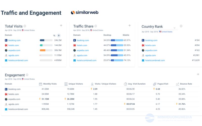Open hotels.com link in Total Visits
This screenshot has width=202, height=126.
coord(14,45)
